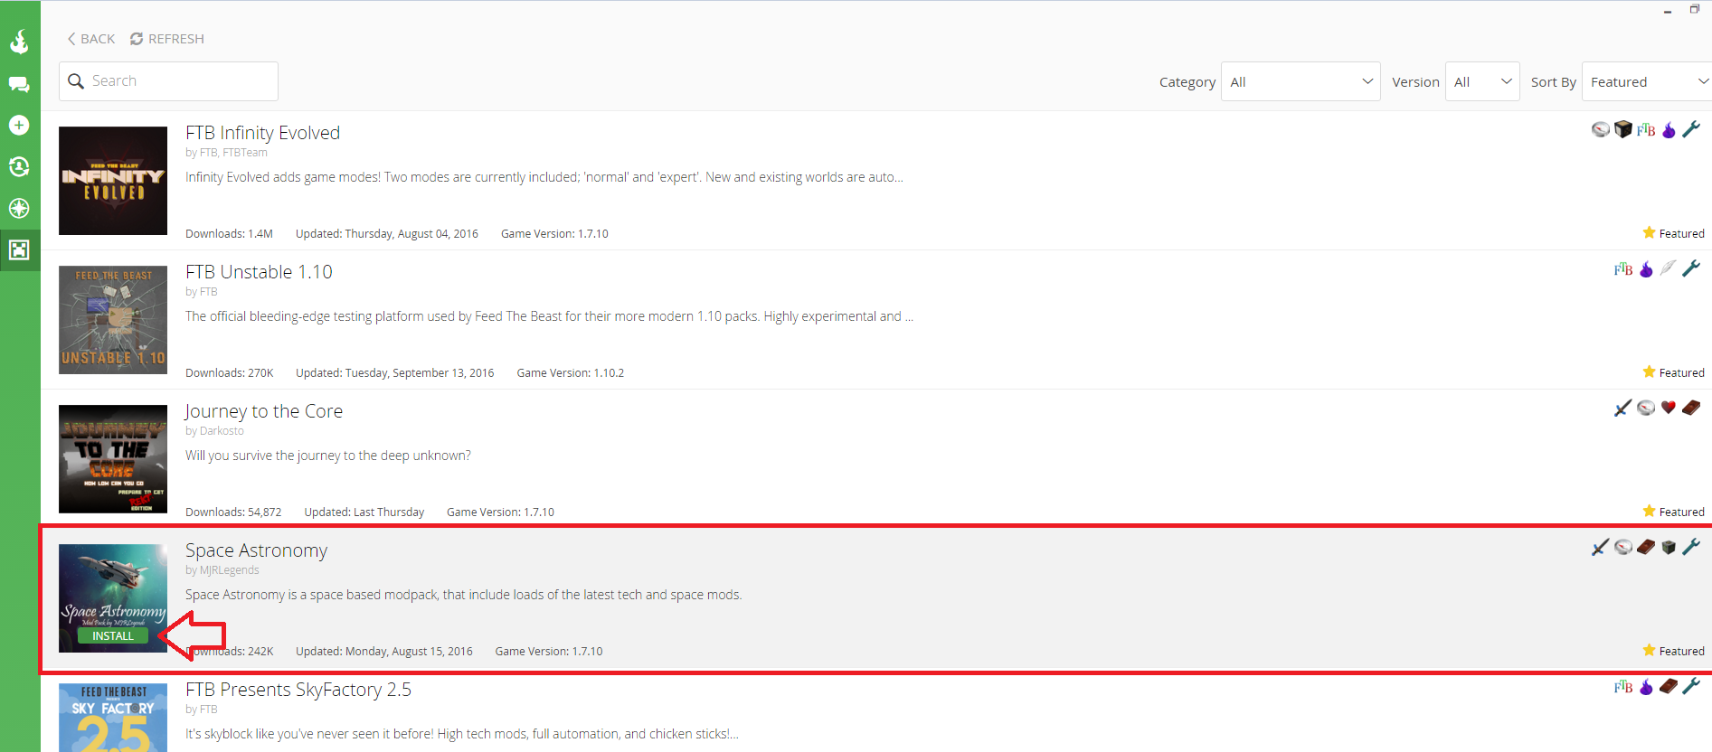Select the Infinity Evolved thumbnail
This screenshot has width=1712, height=752.
pos(113,181)
